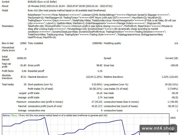Click the consecutive wins value '17 (43.23)'
The width and height of the screenshot is (180, 135).
coord(97,102)
